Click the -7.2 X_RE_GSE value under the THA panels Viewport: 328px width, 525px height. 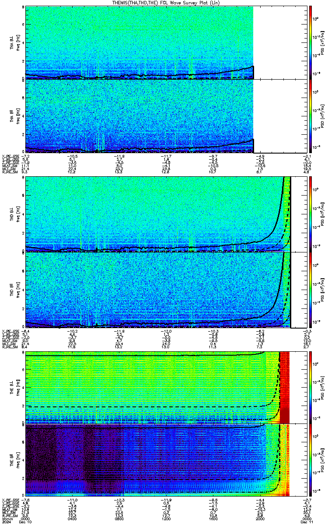(25, 156)
